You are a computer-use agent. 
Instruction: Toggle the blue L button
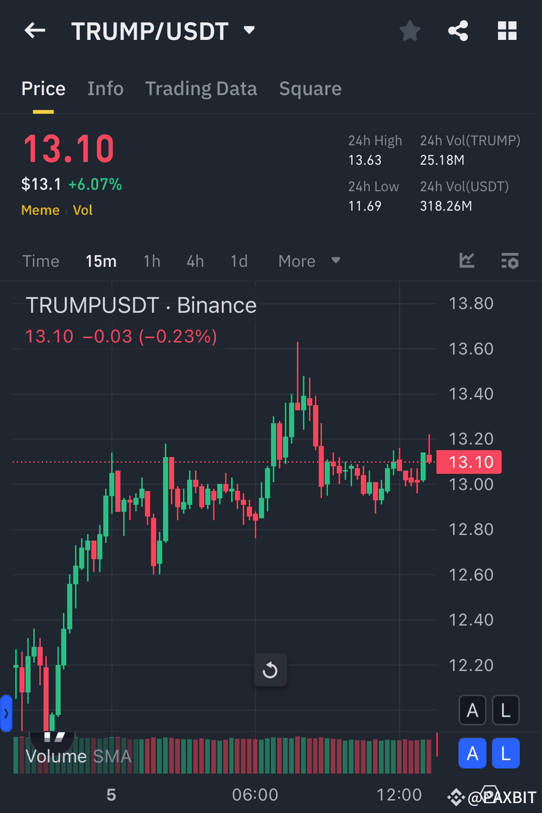505,753
